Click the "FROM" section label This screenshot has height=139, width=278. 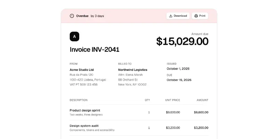[74, 64]
